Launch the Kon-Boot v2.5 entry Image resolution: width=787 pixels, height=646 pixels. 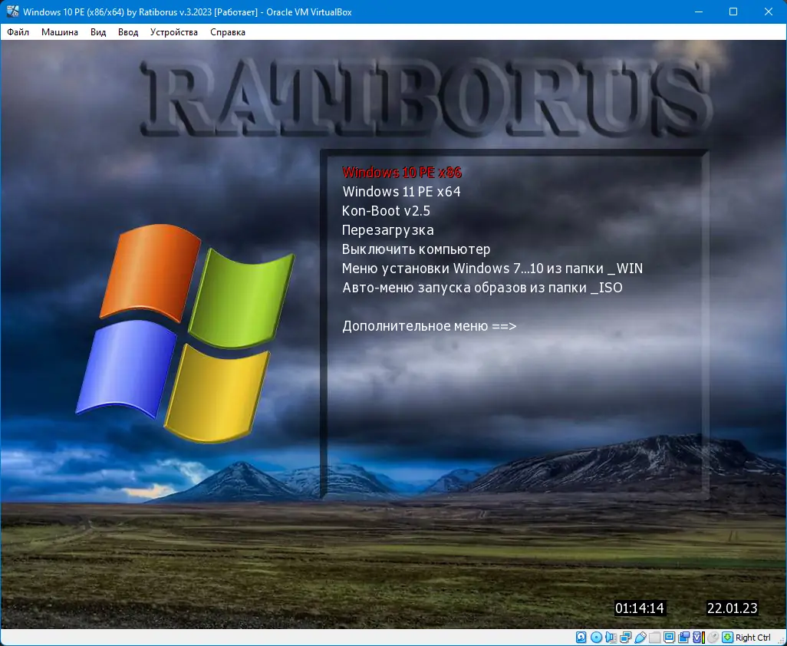click(386, 210)
